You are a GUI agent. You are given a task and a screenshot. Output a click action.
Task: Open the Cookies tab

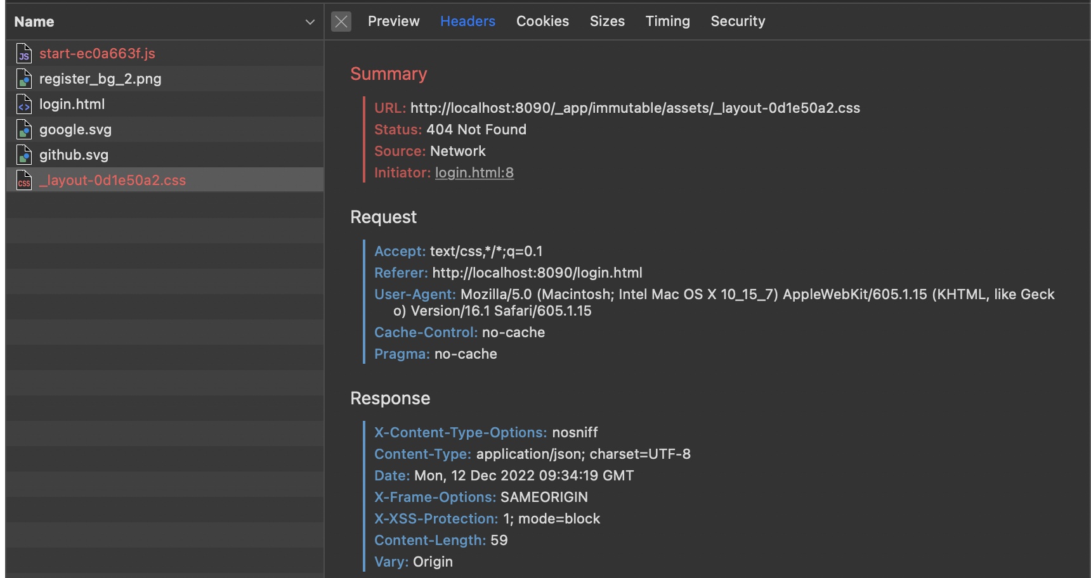point(542,22)
